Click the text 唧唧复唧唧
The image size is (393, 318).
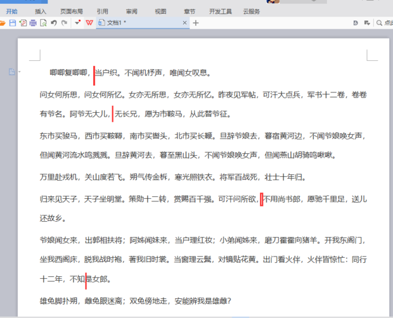pos(68,73)
